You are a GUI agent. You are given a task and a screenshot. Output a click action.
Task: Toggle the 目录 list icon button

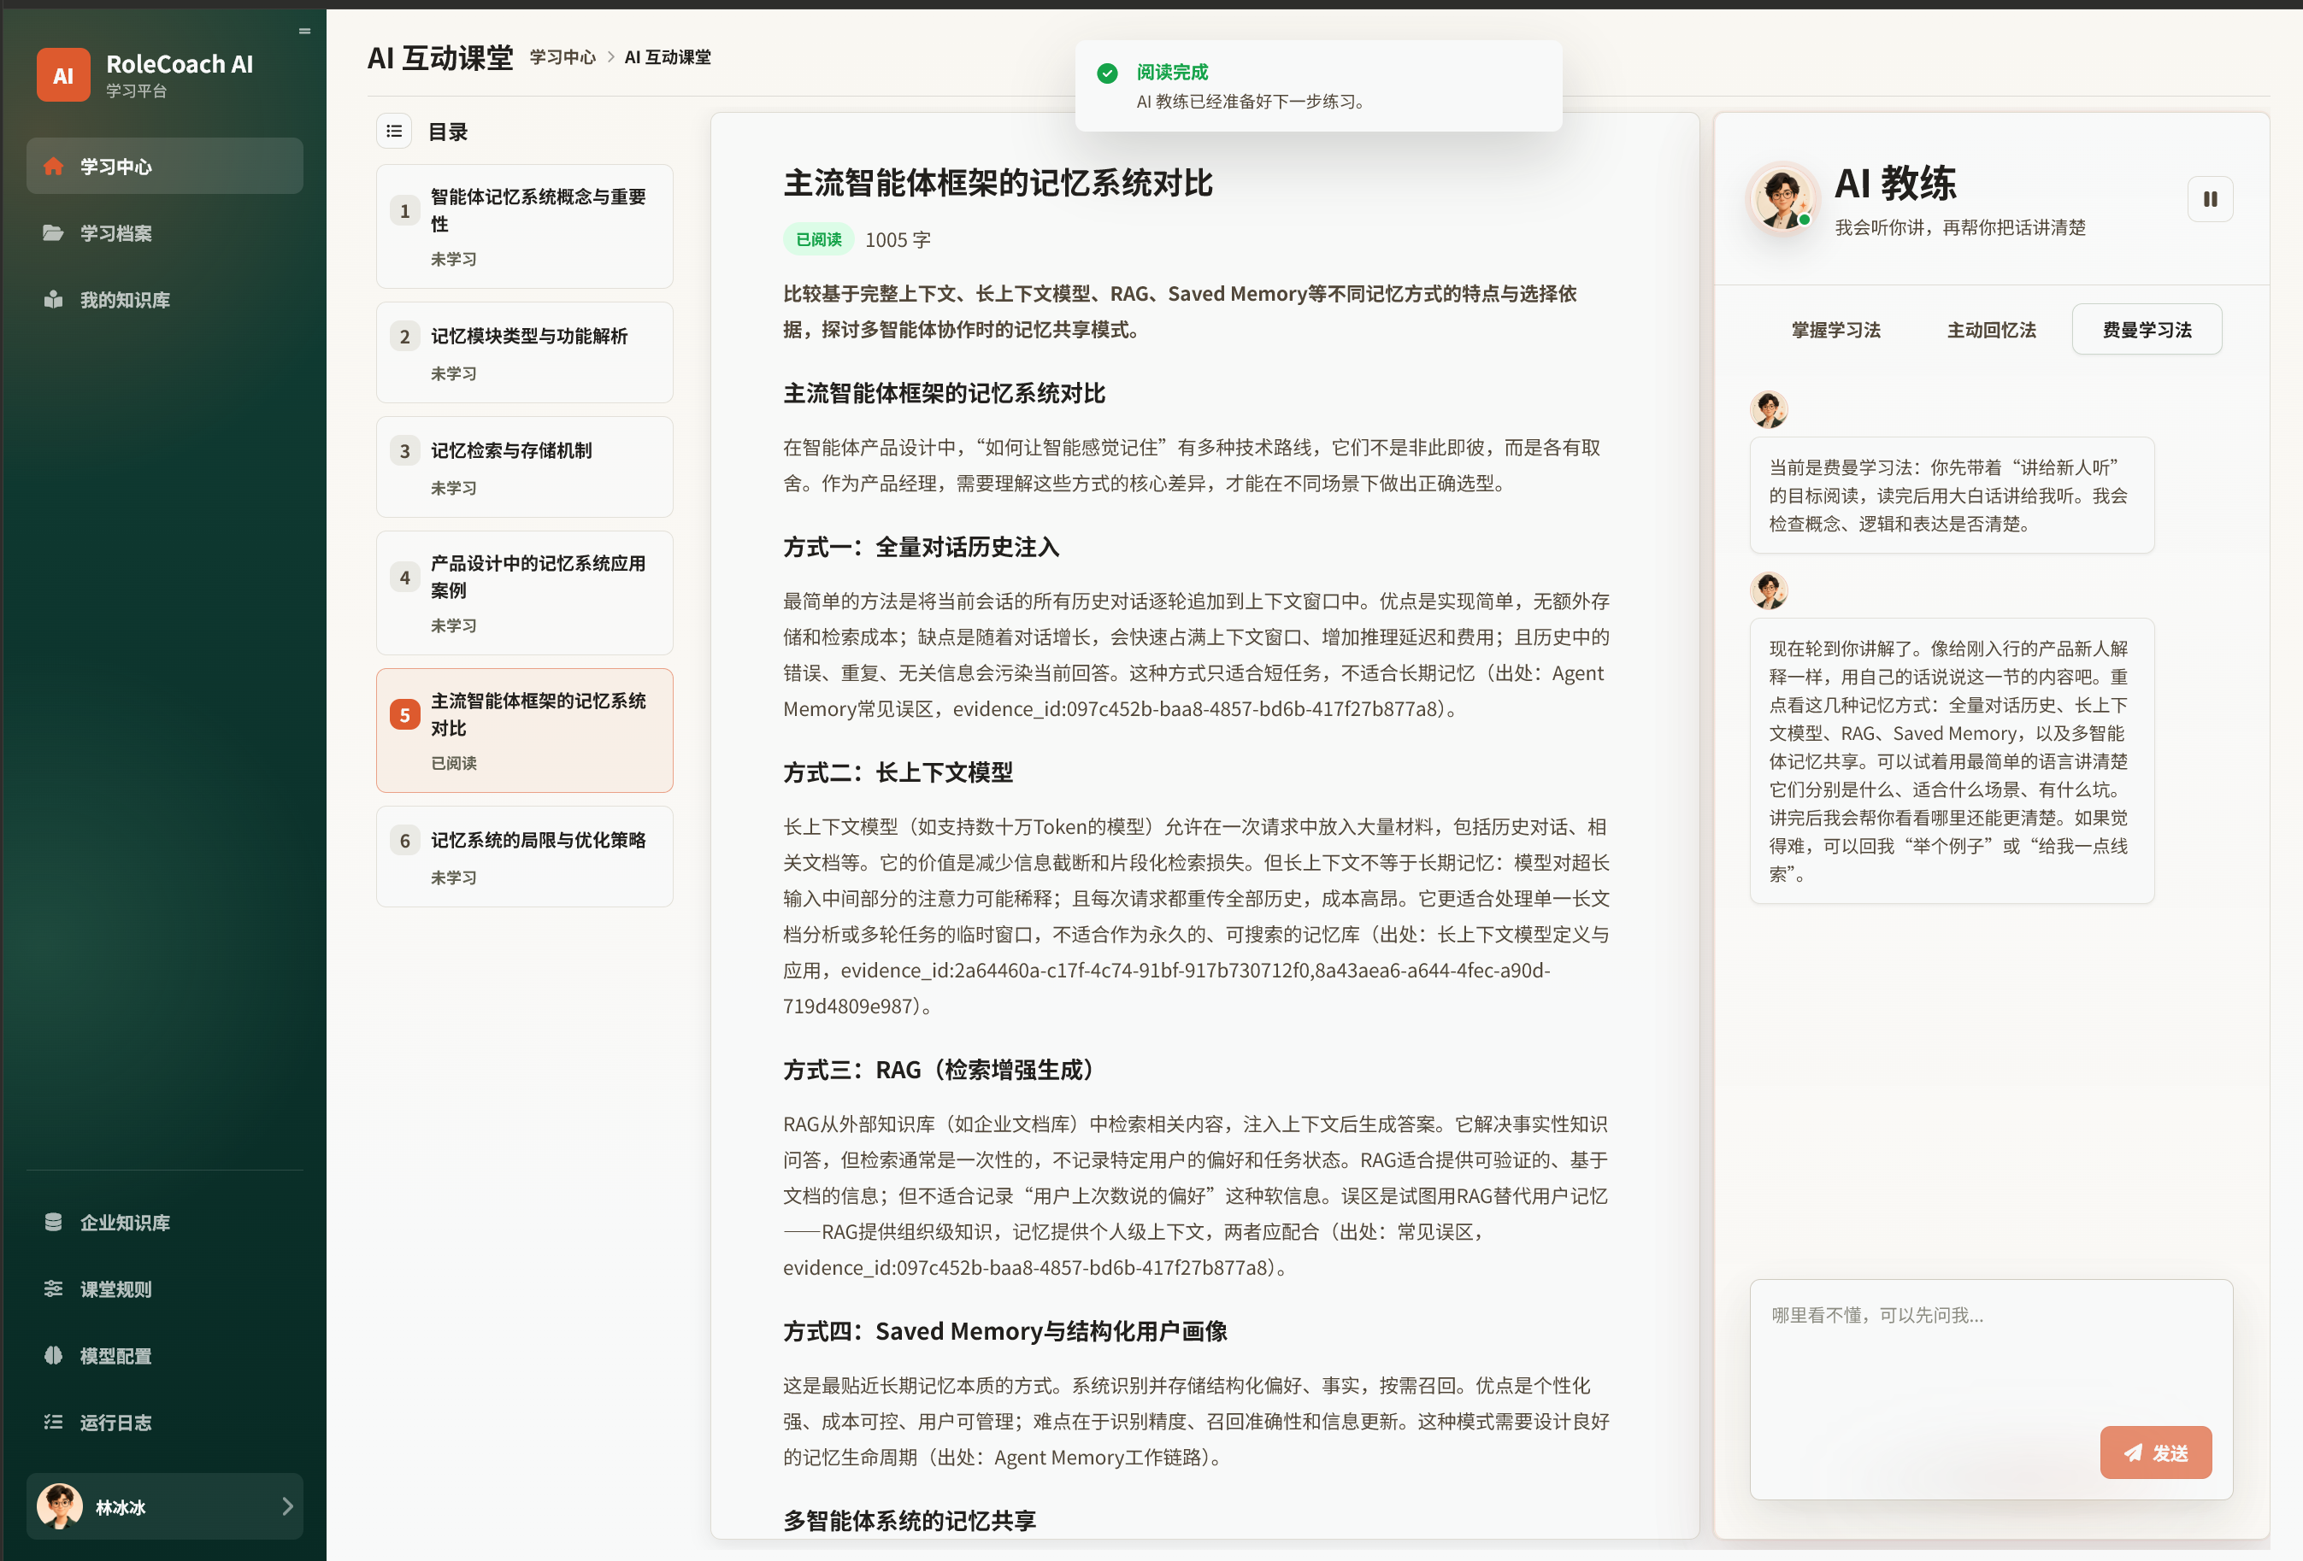point(394,131)
